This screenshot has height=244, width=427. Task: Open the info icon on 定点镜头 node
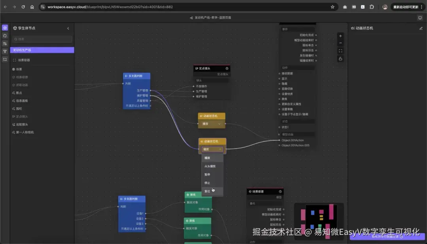click(227, 69)
